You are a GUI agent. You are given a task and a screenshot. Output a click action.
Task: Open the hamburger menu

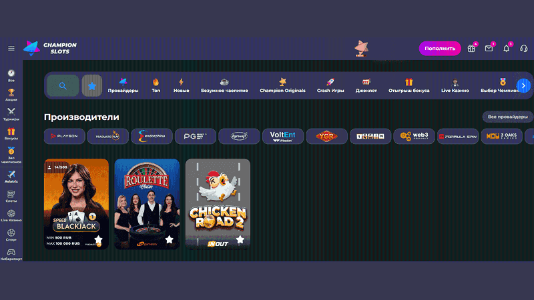click(11, 48)
